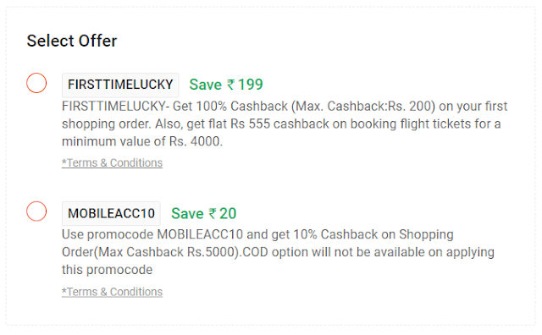Click the FIRSTTIMELUCKY promo code badge
The height and width of the screenshot is (335, 542).
[x=120, y=85]
